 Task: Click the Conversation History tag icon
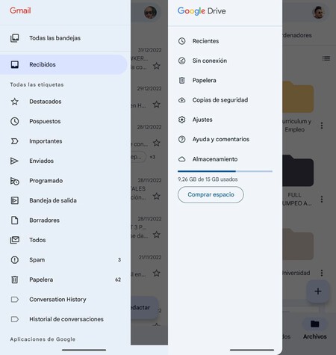click(15, 300)
